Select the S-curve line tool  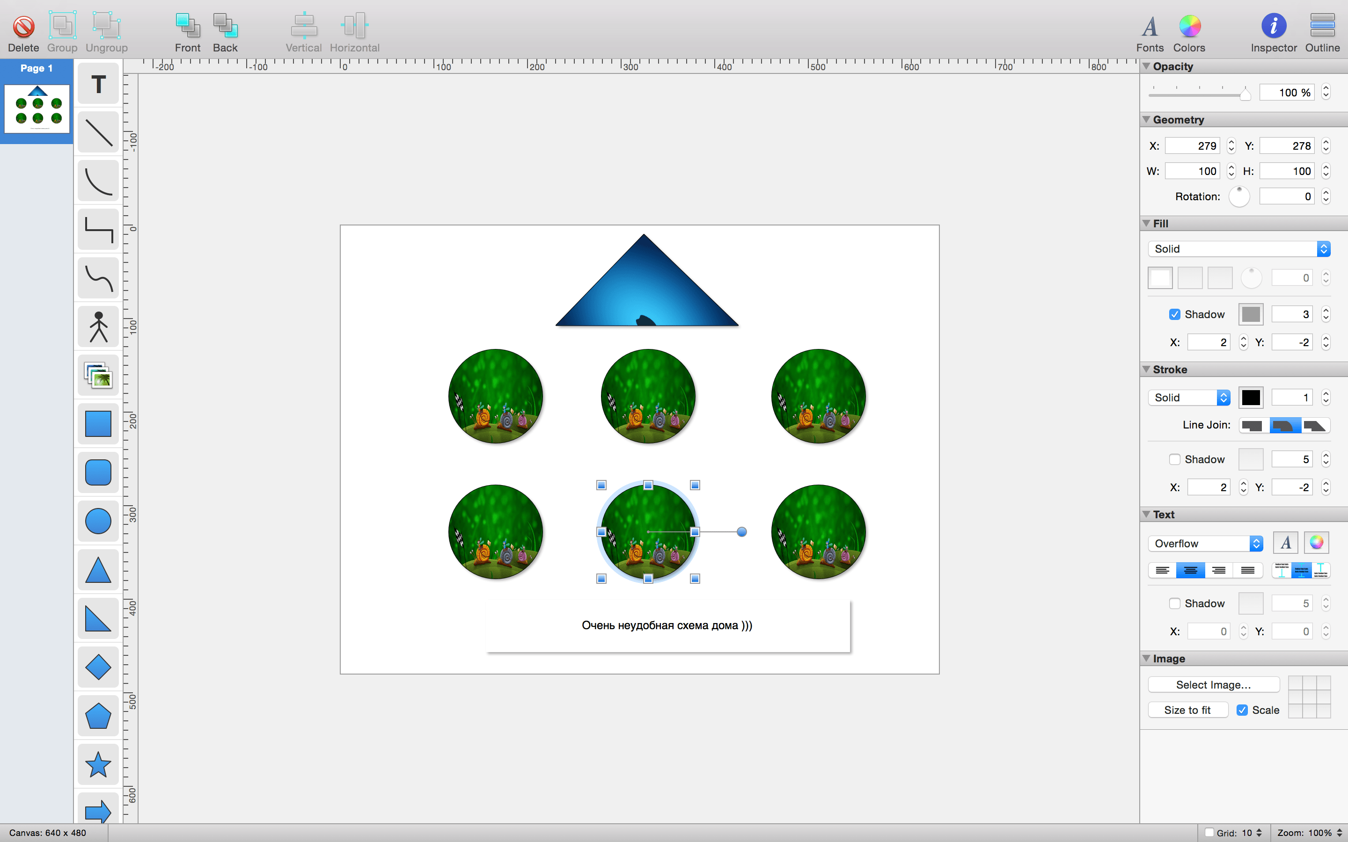tap(99, 278)
